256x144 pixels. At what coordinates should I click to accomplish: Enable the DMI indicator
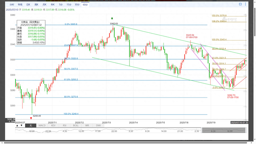tap(98, 126)
